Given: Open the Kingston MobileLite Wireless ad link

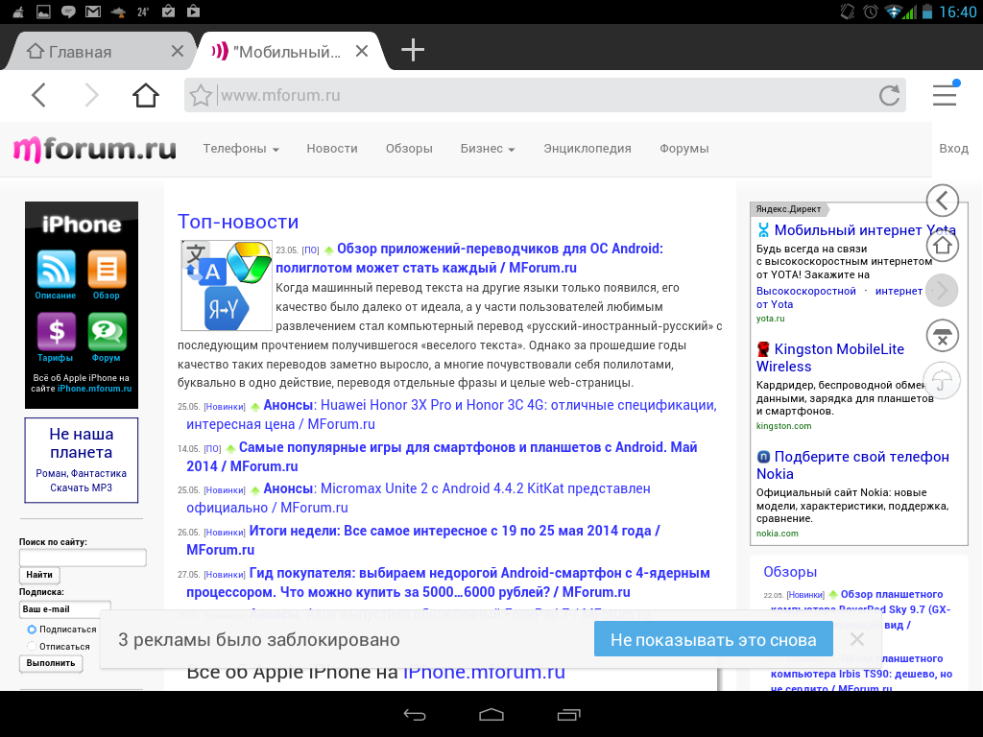Looking at the screenshot, I should 830,358.
